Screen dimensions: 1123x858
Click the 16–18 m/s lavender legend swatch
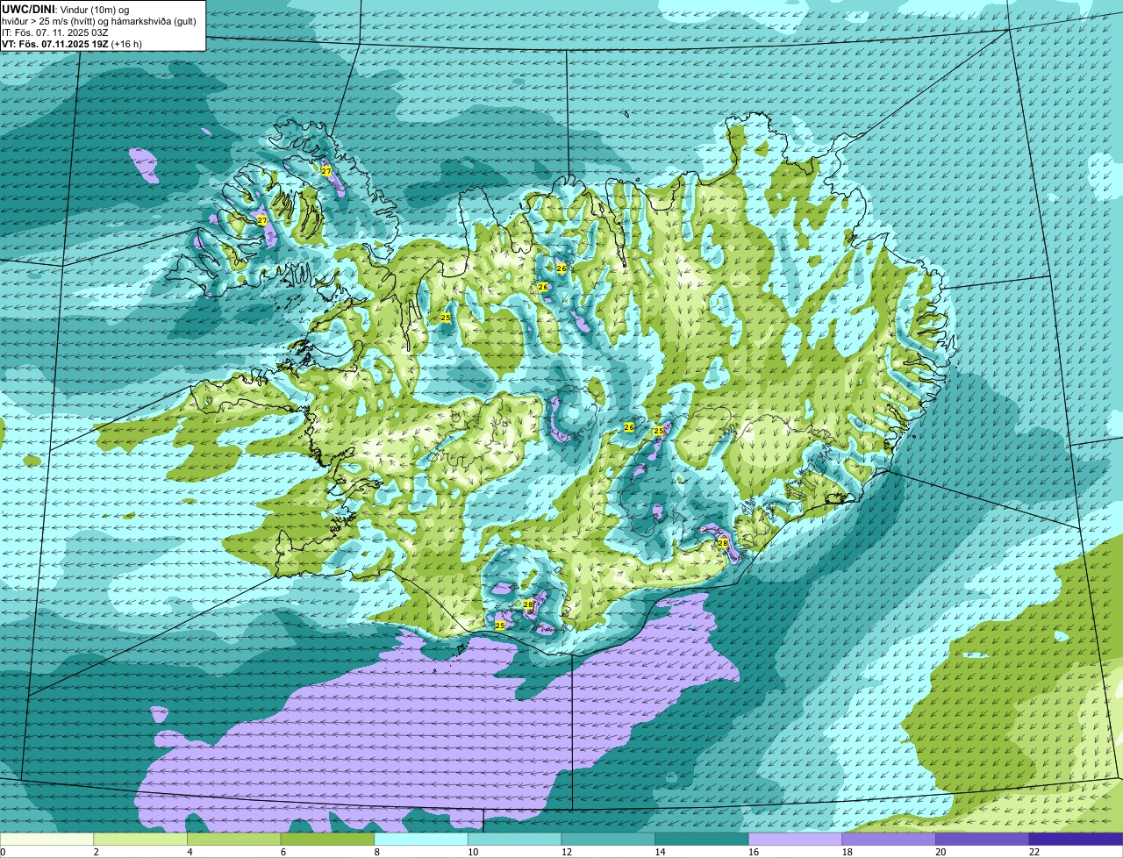[795, 839]
